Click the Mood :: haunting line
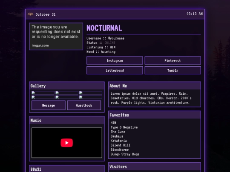Image resolution: width=230 pixels, height=172 pixels. [101, 52]
